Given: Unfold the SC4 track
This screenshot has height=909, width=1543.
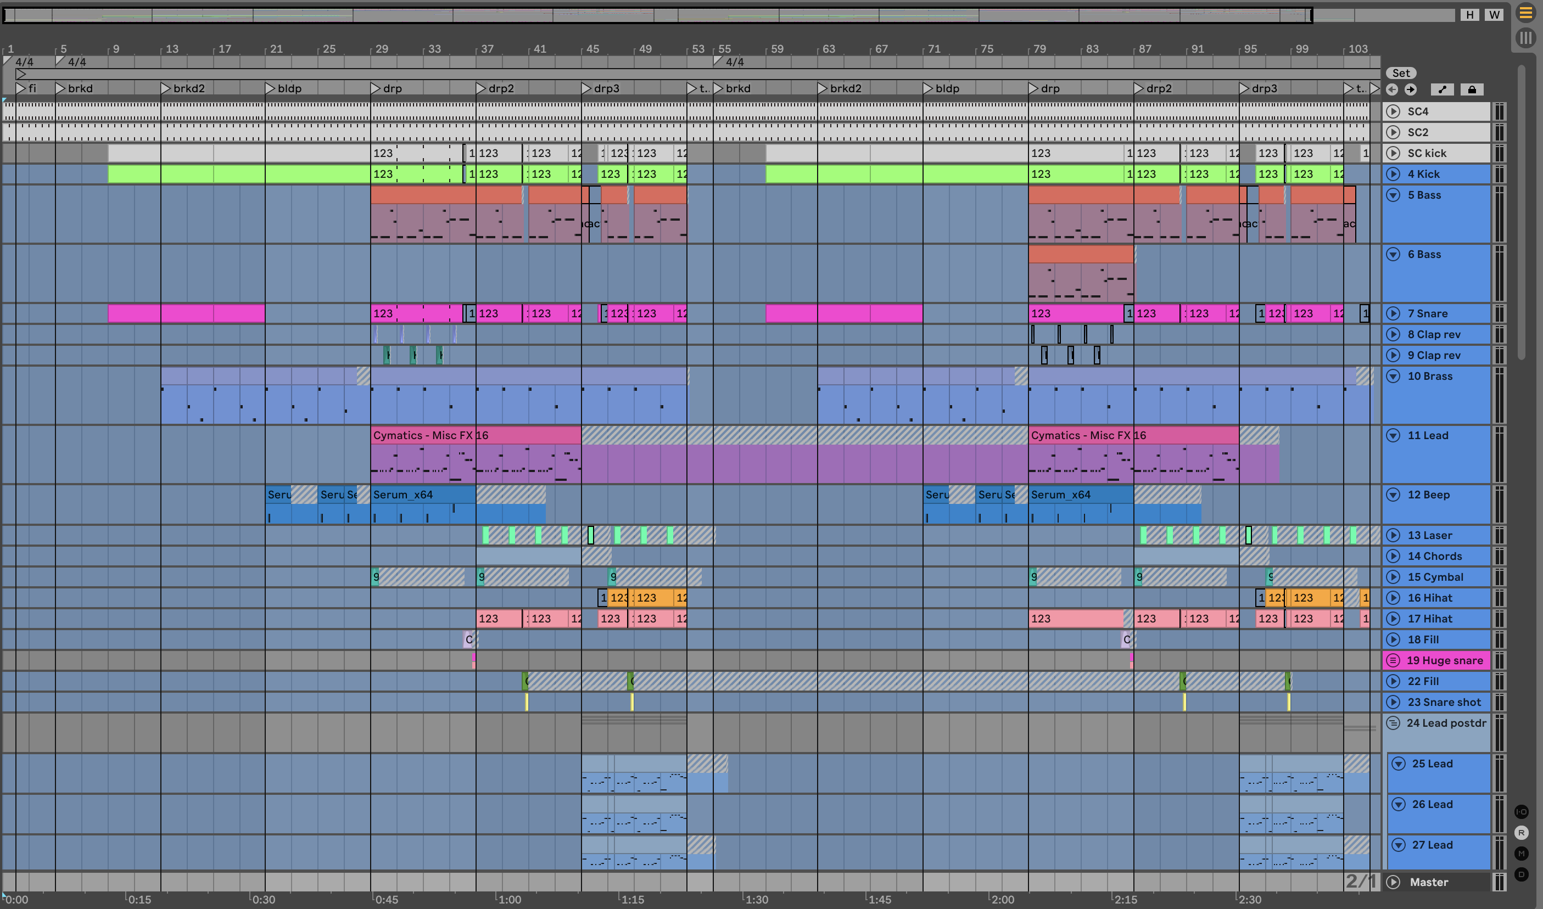Looking at the screenshot, I should [1393, 111].
